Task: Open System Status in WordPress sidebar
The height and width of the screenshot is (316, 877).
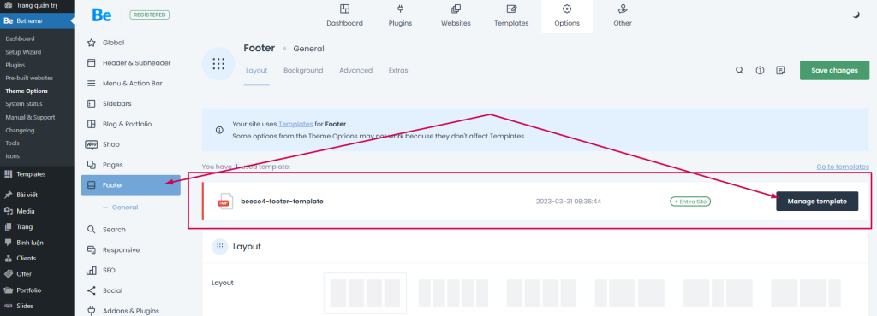Action: tap(23, 103)
